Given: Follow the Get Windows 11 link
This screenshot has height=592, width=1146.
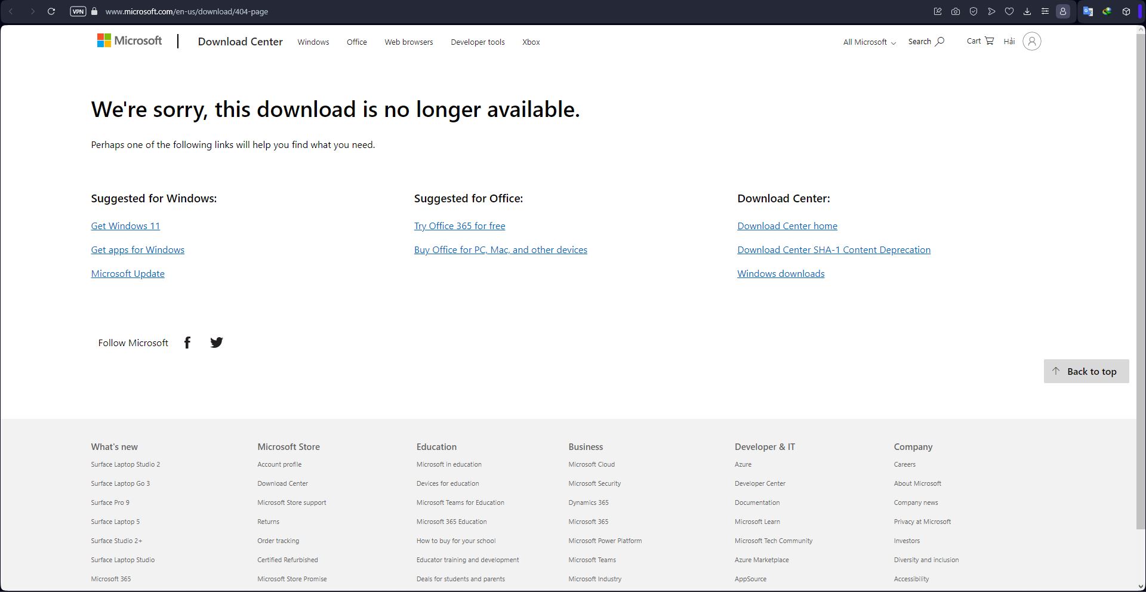Looking at the screenshot, I should pyautogui.click(x=125, y=226).
